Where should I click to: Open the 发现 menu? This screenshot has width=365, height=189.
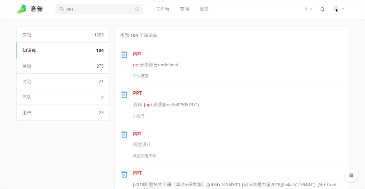[x=204, y=9]
